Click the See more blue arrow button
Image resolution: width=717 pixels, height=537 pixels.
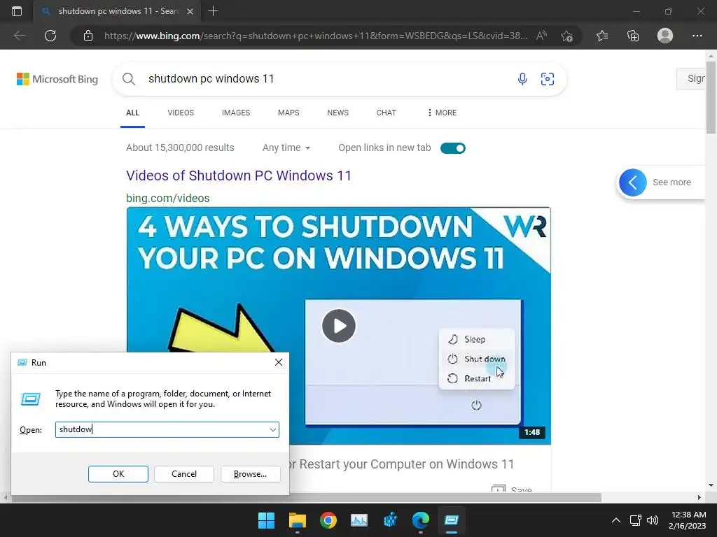coord(633,182)
